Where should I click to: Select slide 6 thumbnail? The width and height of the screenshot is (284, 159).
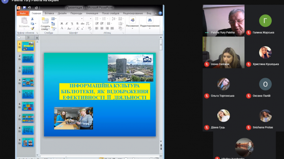(x=28, y=106)
